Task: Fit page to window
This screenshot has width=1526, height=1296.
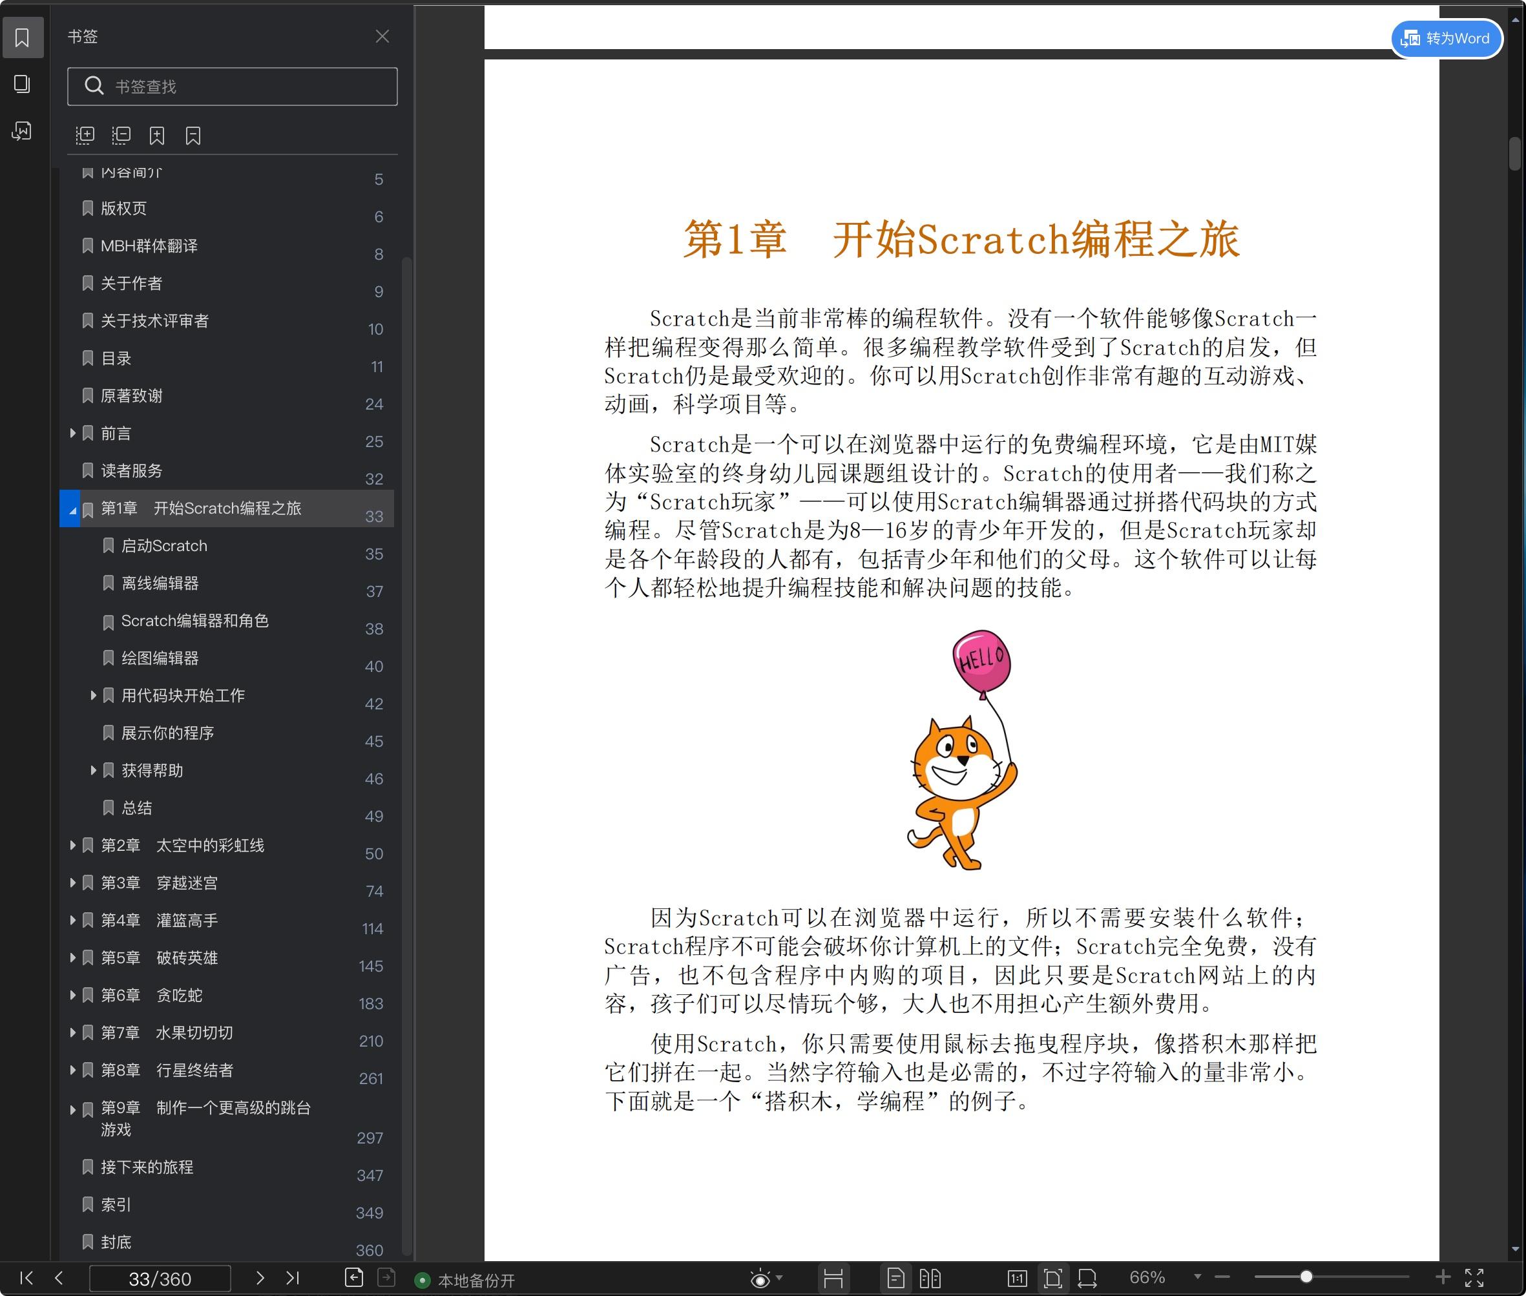Action: tap(1053, 1279)
